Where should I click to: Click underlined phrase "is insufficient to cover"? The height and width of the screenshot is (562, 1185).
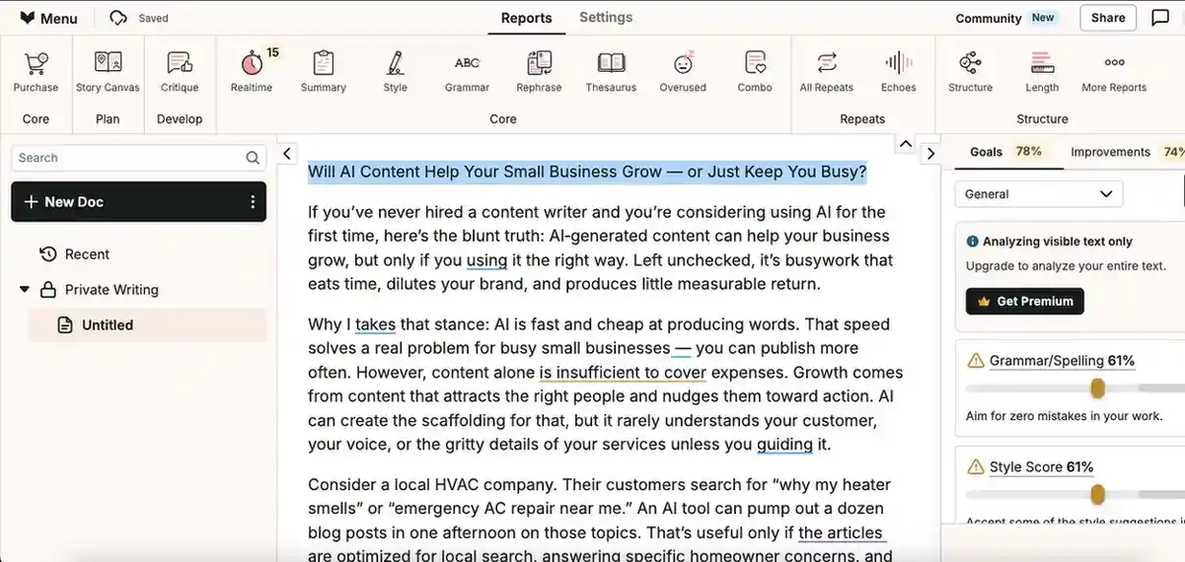click(623, 373)
